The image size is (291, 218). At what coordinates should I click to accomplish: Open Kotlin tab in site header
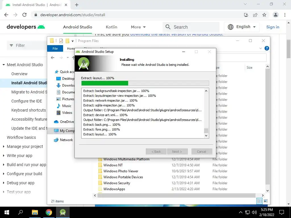point(111,27)
